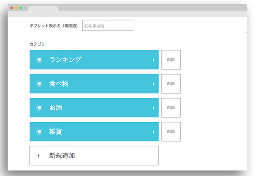The height and width of the screenshot is (176, 255).
Task: Delete the ランキング category
Action: (171, 60)
